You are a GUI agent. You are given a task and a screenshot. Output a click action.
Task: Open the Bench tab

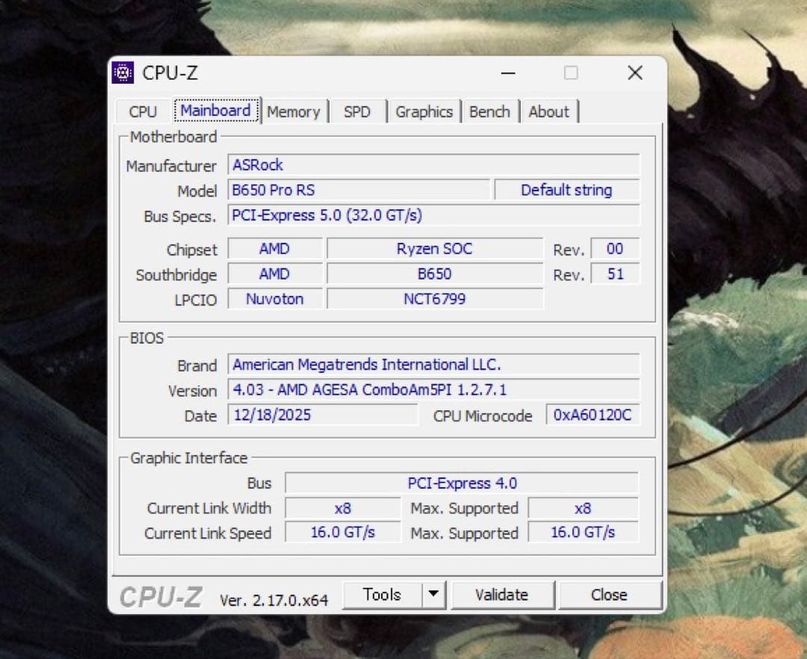[489, 111]
